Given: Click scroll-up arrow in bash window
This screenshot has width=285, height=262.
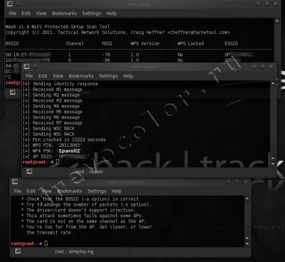Looking at the screenshot, I should [277, 21].
